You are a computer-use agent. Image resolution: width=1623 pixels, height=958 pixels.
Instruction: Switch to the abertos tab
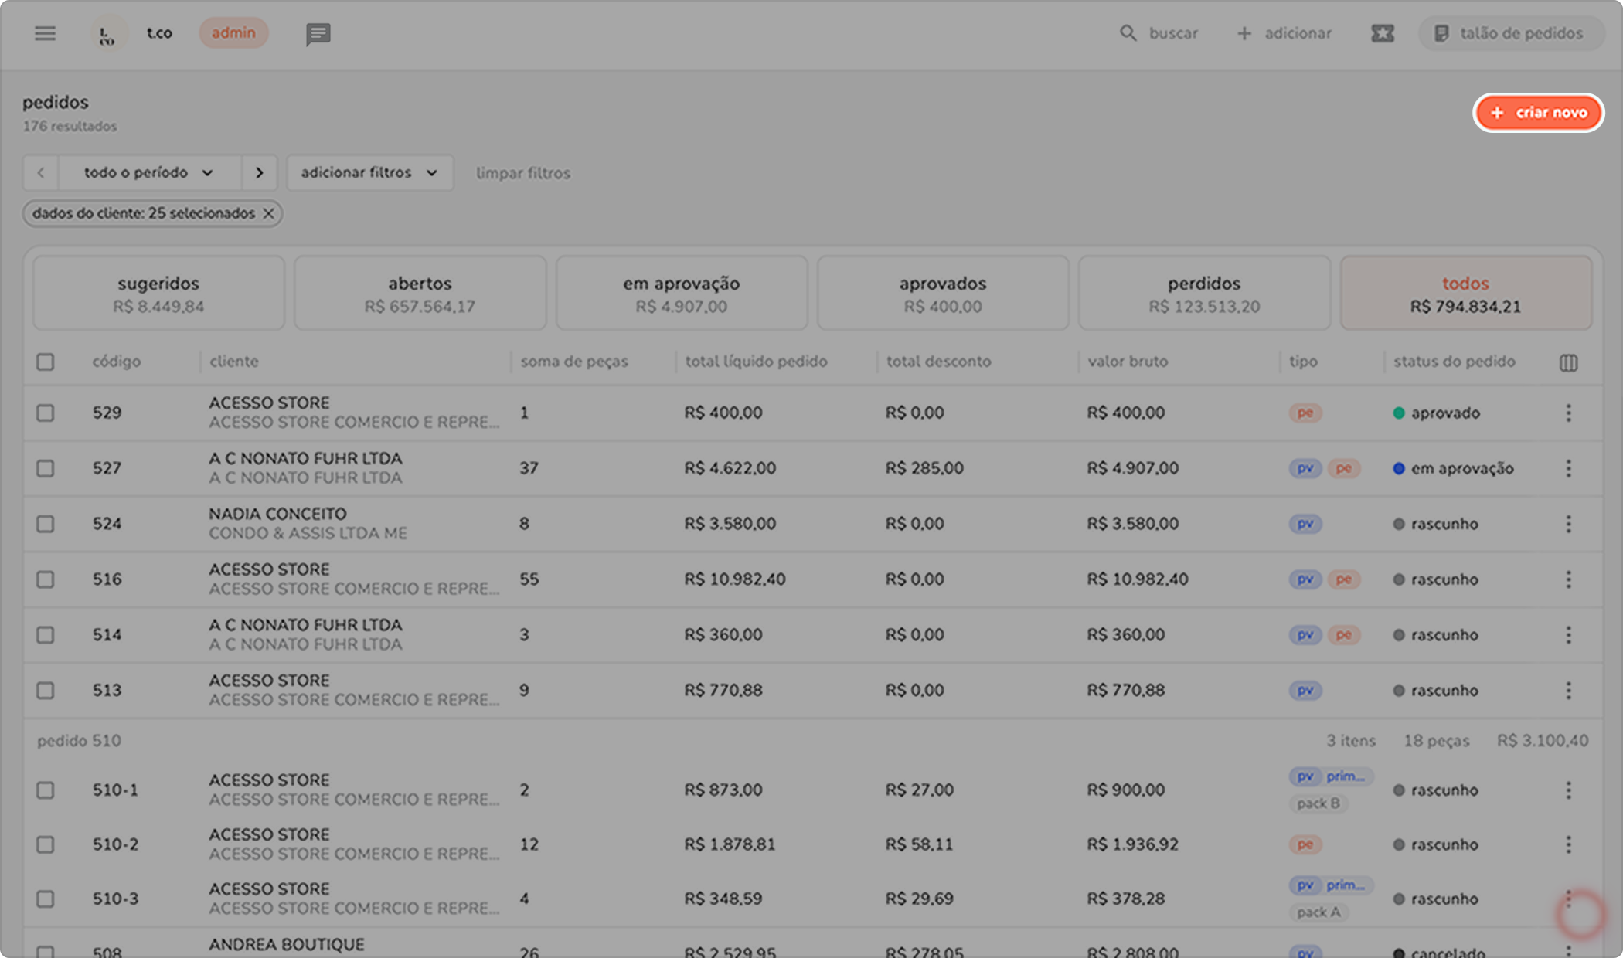tap(420, 294)
